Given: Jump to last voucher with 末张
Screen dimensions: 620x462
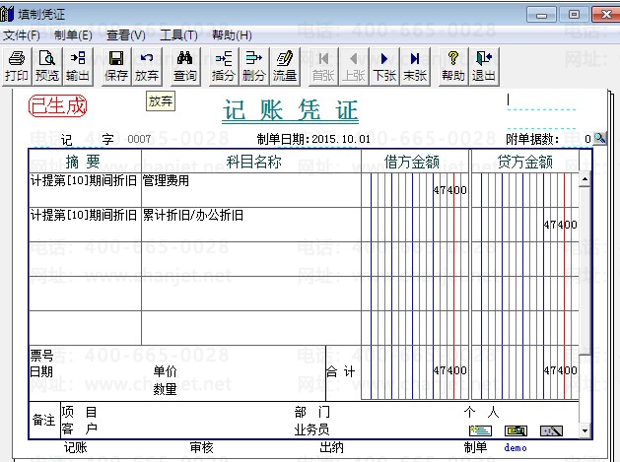Looking at the screenshot, I should (x=415, y=66).
